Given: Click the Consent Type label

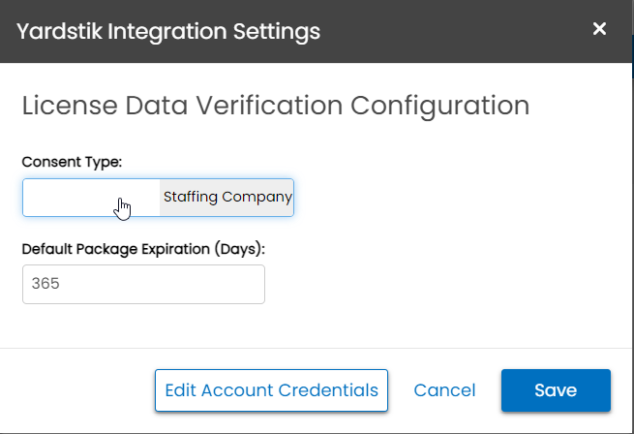Looking at the screenshot, I should click(72, 162).
